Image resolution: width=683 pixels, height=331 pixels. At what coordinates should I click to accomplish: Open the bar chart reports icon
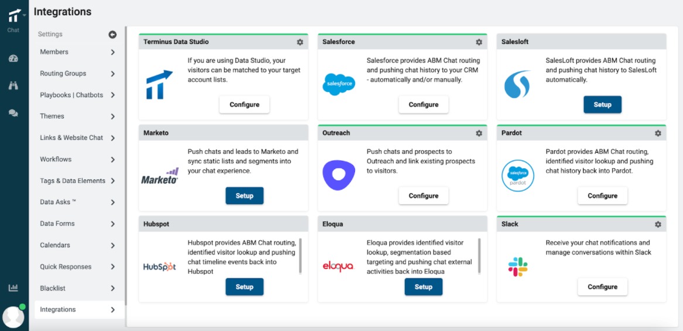[13, 288]
